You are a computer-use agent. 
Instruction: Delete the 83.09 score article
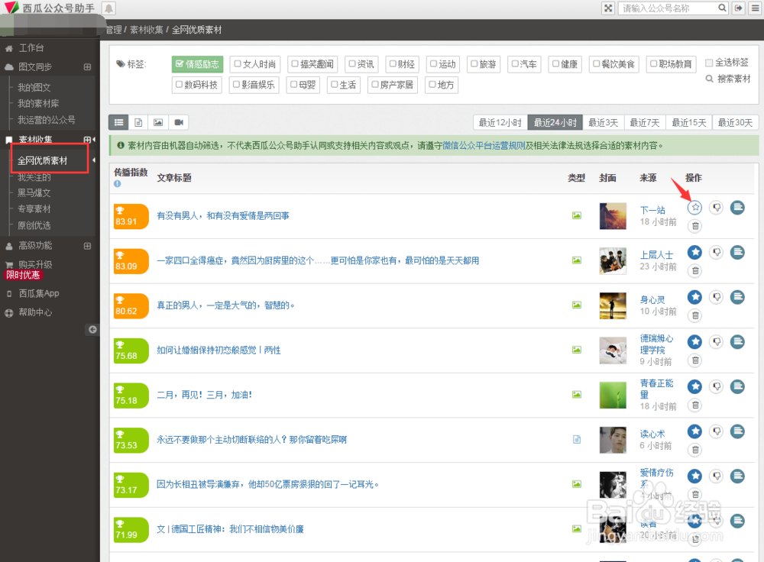[695, 270]
